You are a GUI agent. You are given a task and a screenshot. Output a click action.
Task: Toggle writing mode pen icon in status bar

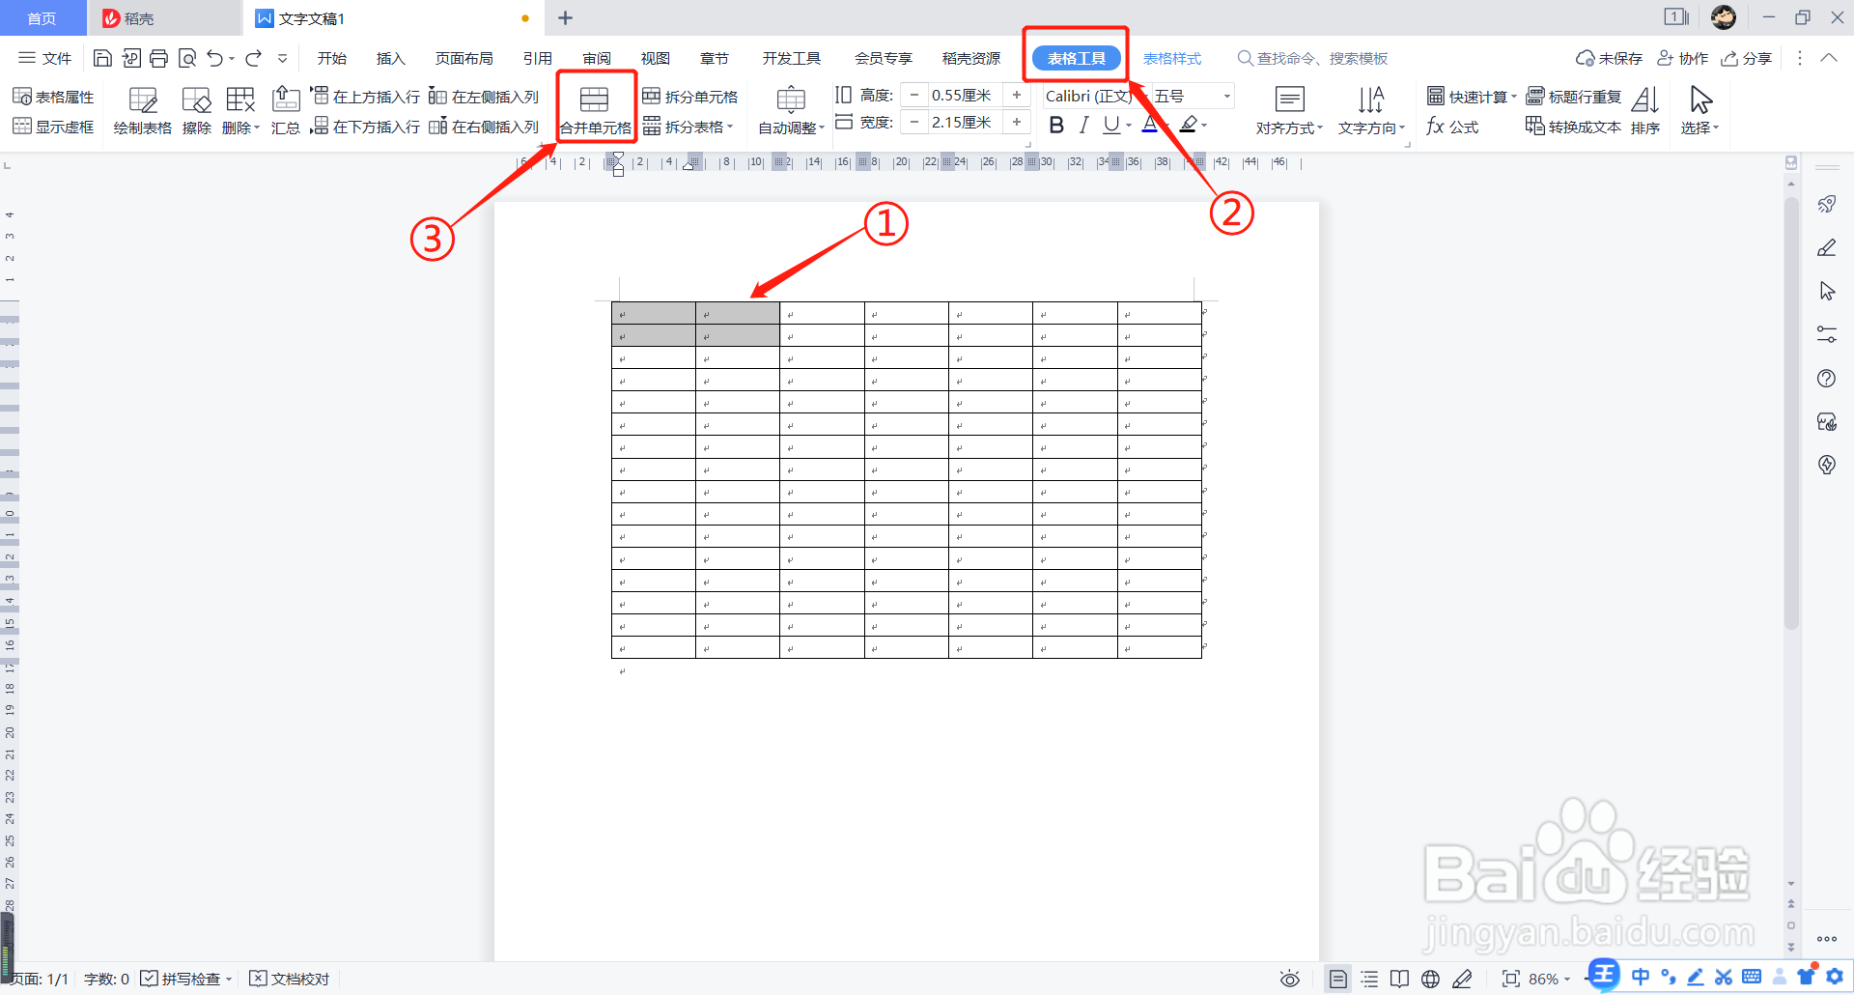tap(1462, 979)
